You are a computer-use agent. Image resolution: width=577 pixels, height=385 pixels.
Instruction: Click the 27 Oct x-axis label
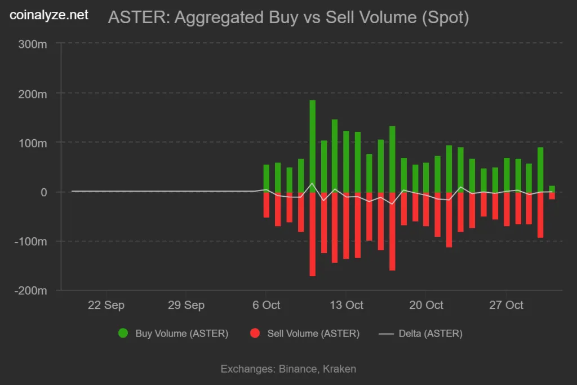coord(507,305)
